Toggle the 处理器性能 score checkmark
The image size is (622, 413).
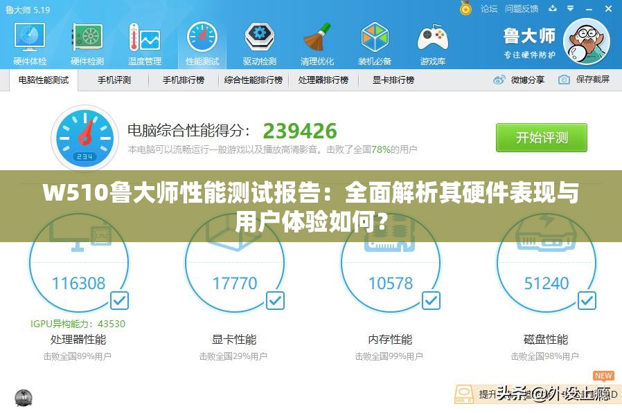119,300
